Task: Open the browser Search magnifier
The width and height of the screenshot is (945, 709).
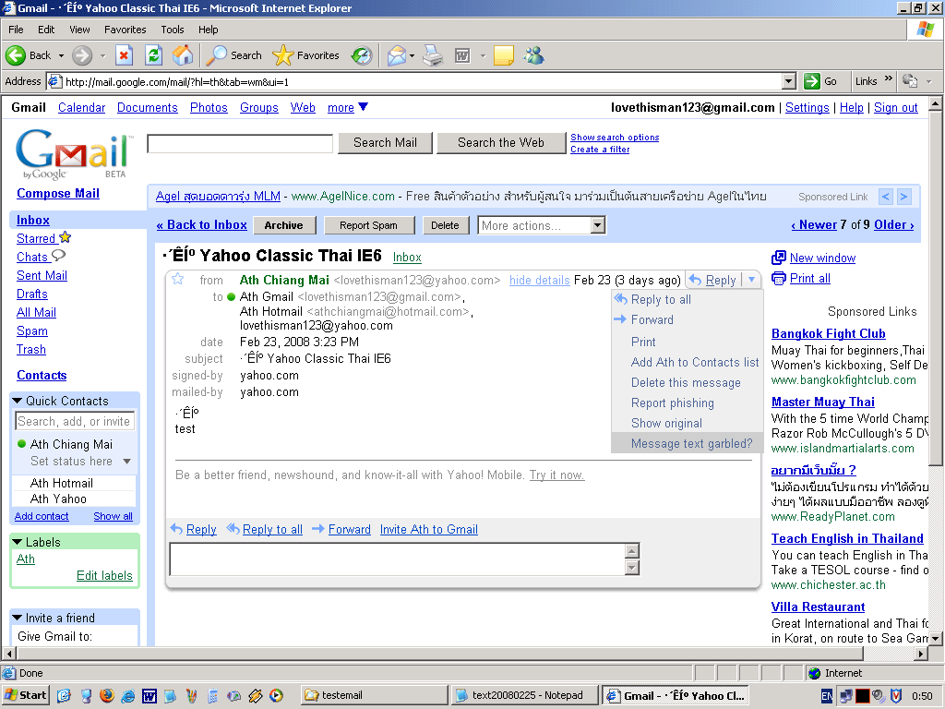Action: (x=216, y=55)
